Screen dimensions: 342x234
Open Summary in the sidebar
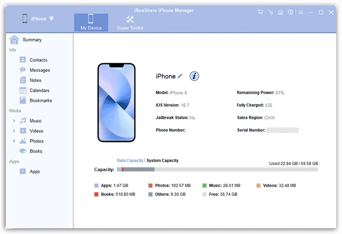(32, 40)
